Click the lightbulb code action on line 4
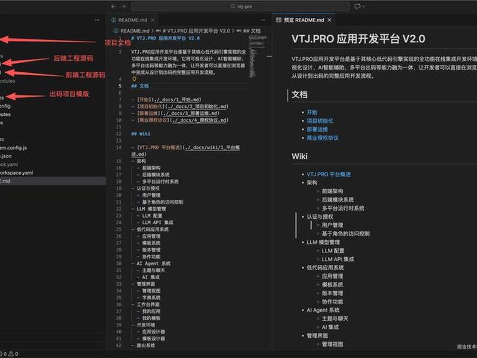This screenshot has height=358, width=477. (x=134, y=79)
